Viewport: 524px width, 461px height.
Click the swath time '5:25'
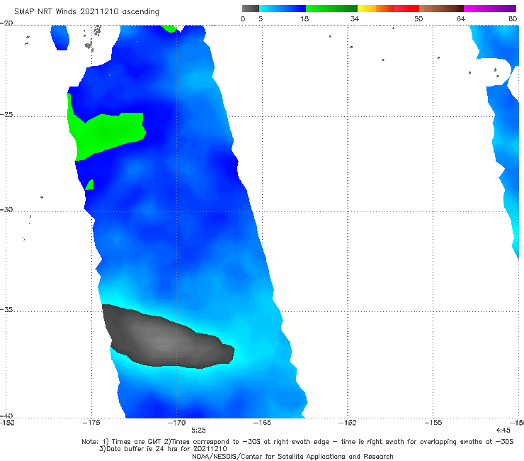point(198,431)
